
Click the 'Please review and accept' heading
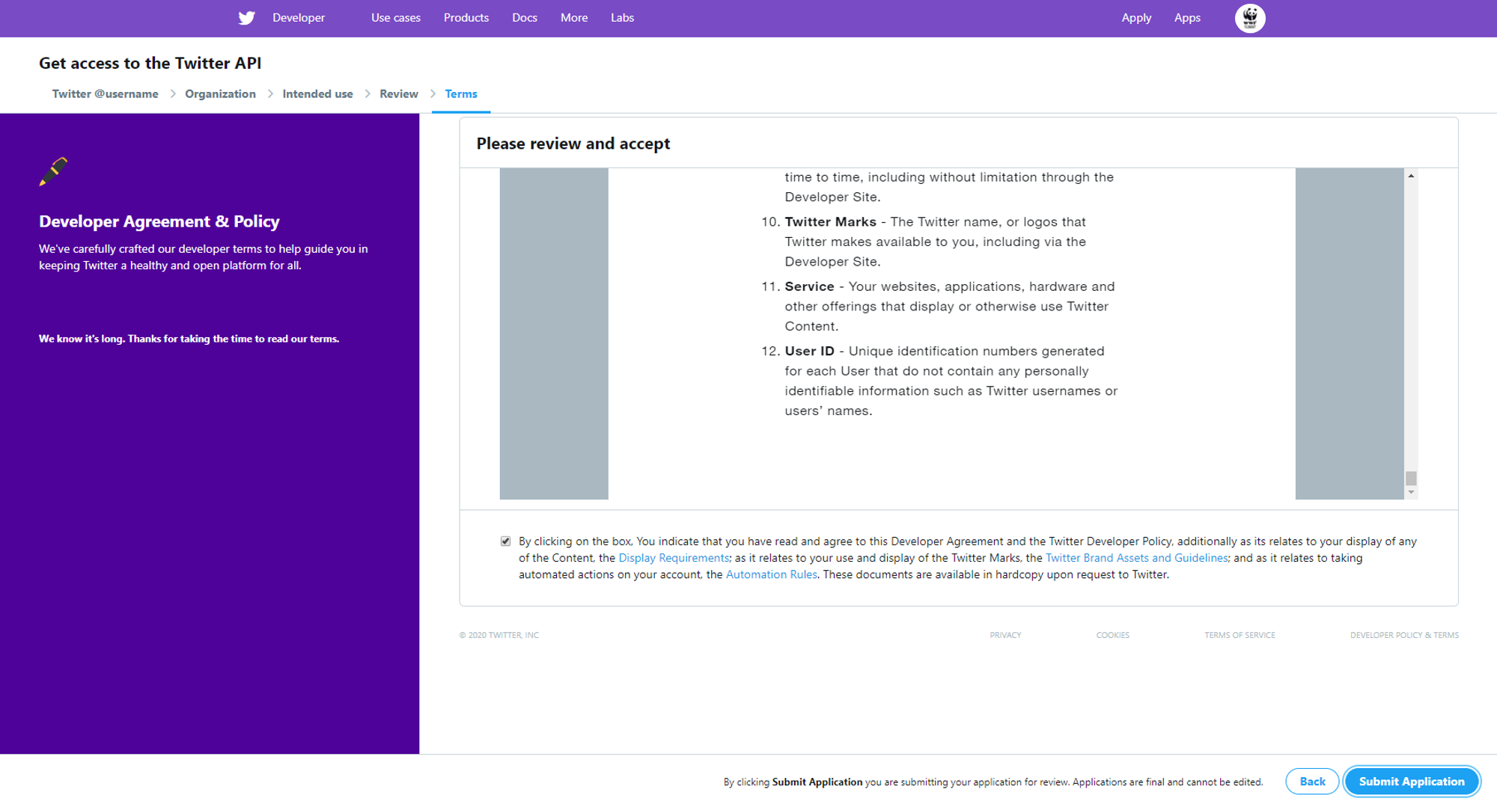point(573,144)
